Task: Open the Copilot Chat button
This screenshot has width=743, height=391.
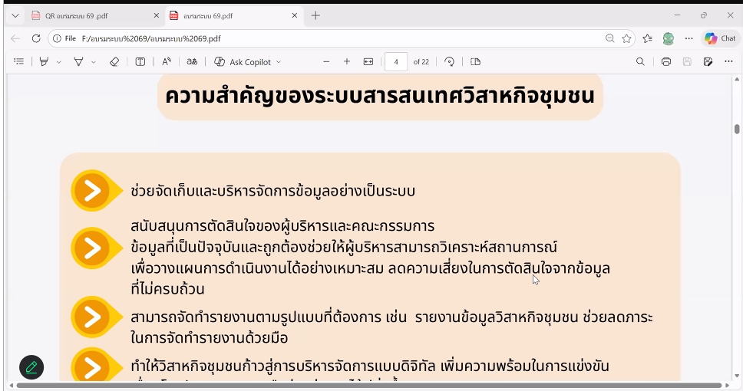Action: point(720,38)
